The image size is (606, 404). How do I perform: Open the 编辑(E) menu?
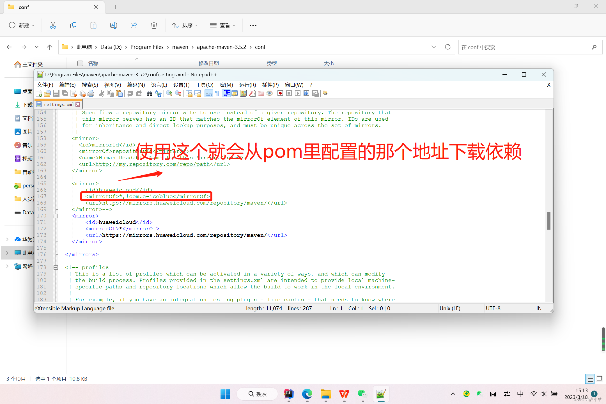pos(67,85)
